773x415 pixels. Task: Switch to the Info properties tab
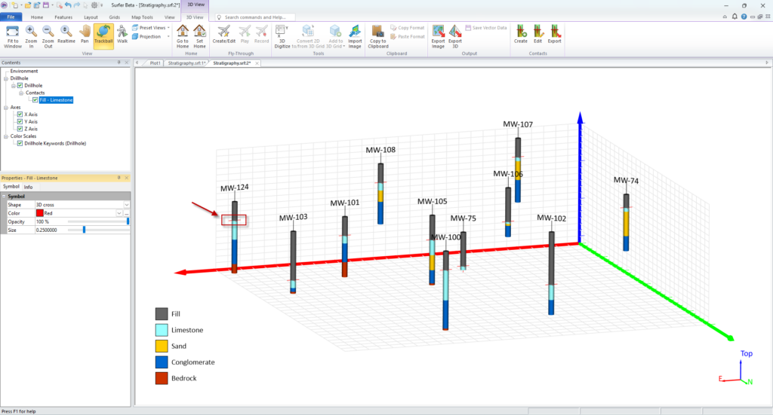tap(28, 187)
